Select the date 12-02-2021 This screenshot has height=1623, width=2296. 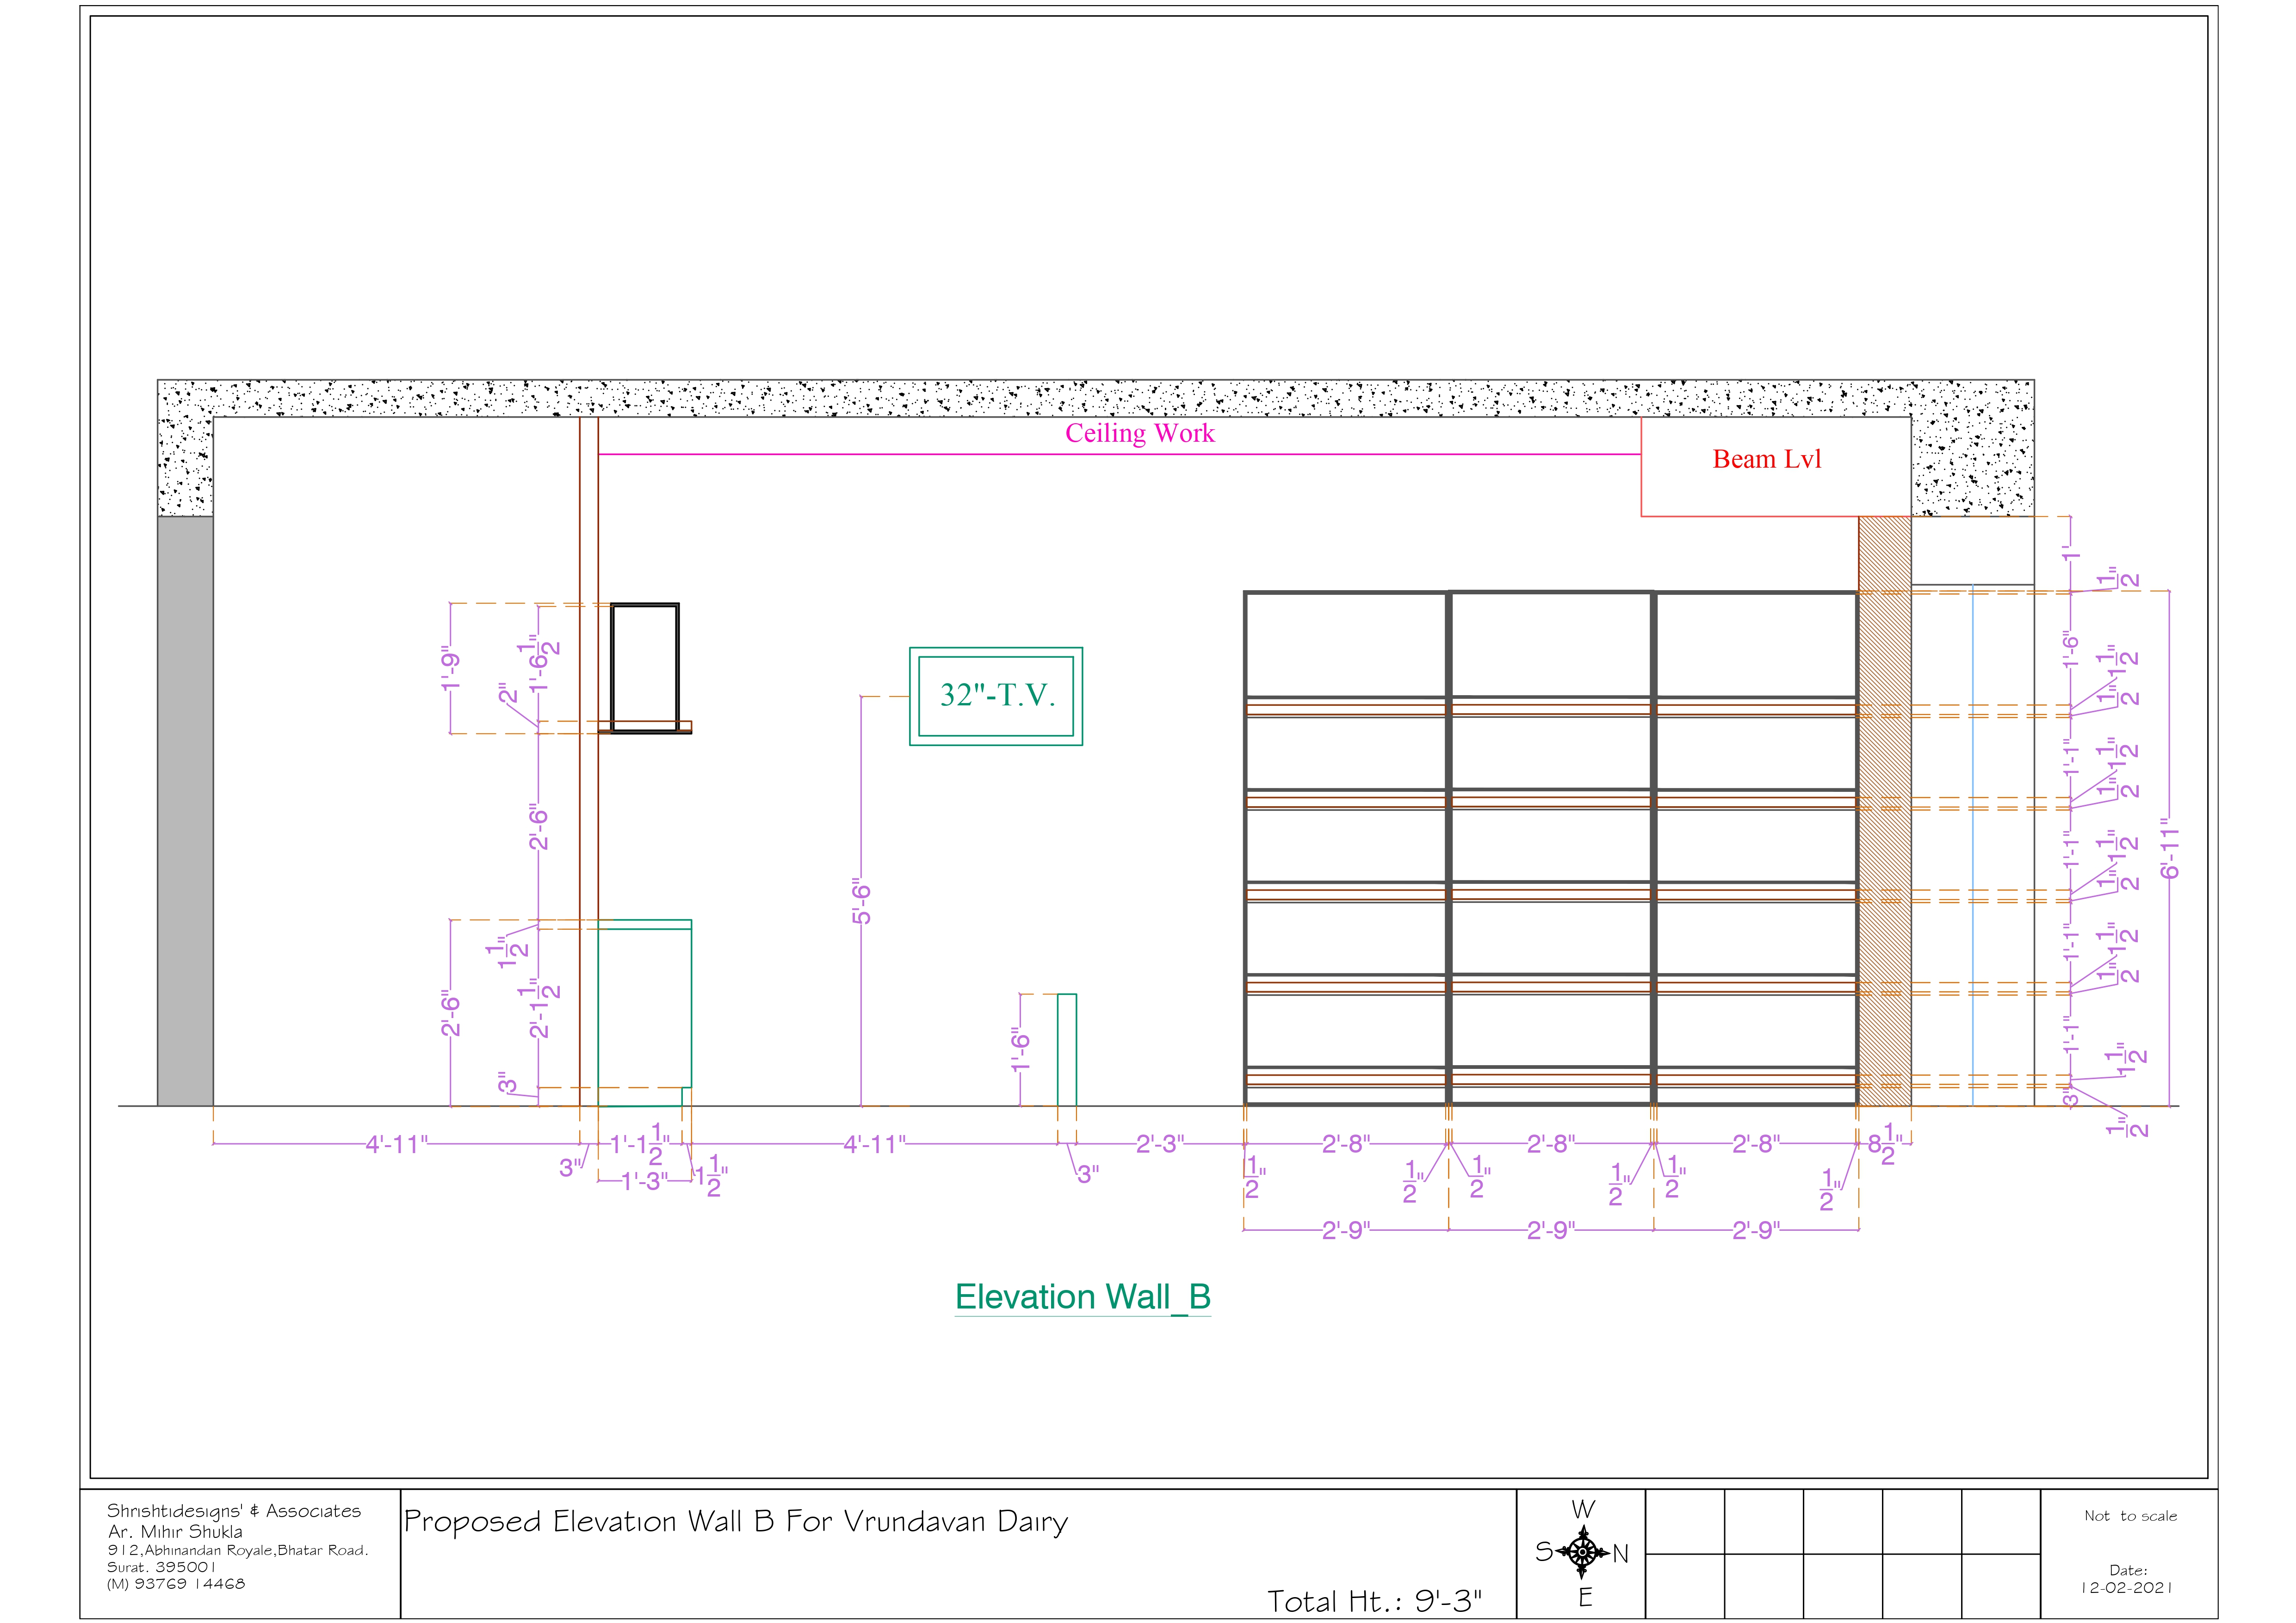point(2128,1587)
